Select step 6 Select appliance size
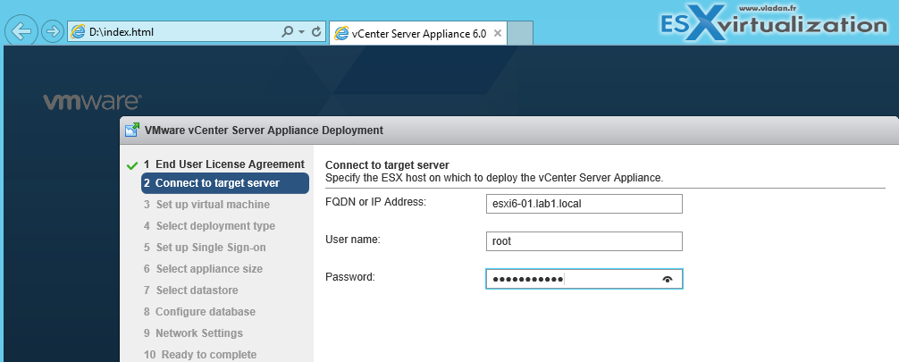Viewport: 899px width, 362px height. (203, 268)
